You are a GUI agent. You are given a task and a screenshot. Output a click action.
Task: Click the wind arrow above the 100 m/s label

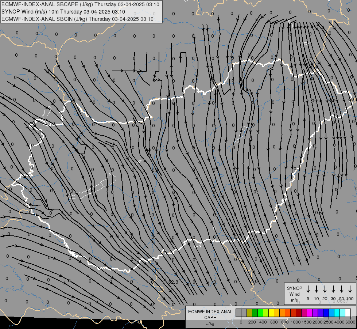[x=350, y=289]
